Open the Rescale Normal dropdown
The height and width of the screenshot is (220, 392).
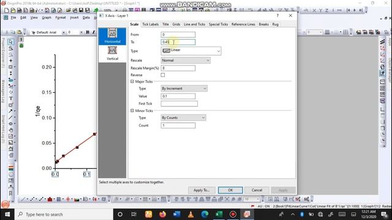coord(186,61)
